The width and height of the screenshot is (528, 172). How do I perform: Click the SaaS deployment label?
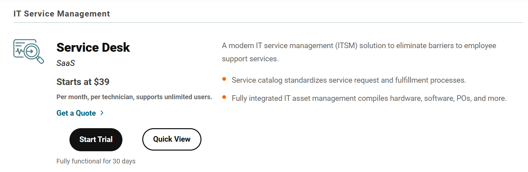click(66, 63)
